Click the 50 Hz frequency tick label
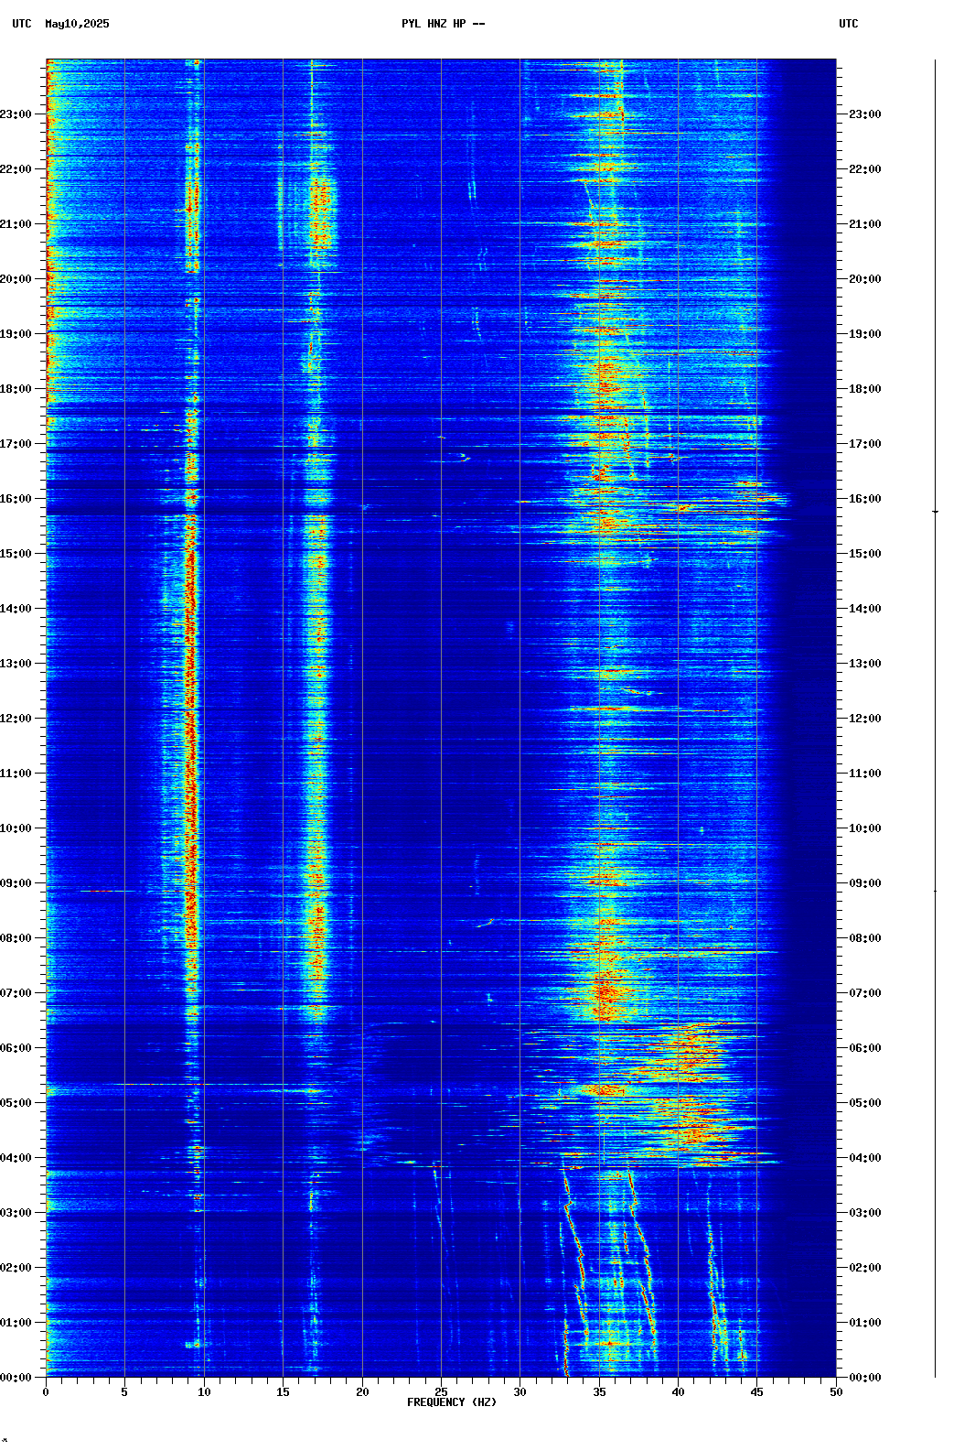 coord(836,1392)
